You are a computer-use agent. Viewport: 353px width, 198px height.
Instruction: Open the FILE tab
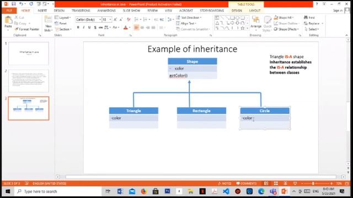click(x=9, y=10)
